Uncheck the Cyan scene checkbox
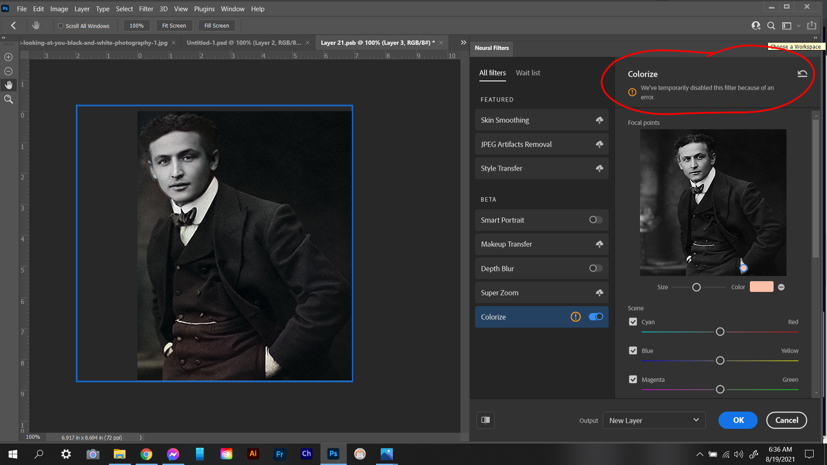 [633, 322]
